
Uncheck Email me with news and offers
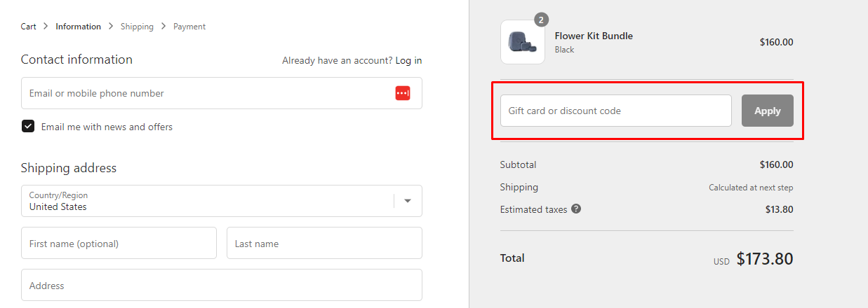click(x=28, y=127)
